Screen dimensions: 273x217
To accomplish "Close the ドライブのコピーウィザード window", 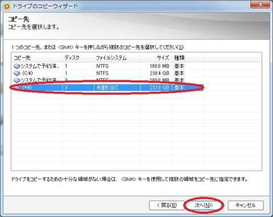I will 260,4.
